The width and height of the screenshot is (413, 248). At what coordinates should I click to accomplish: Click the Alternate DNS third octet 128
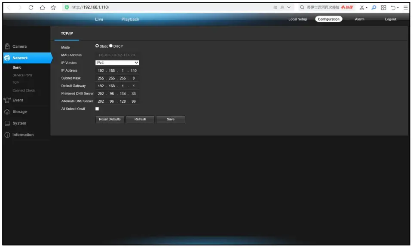(x=122, y=101)
